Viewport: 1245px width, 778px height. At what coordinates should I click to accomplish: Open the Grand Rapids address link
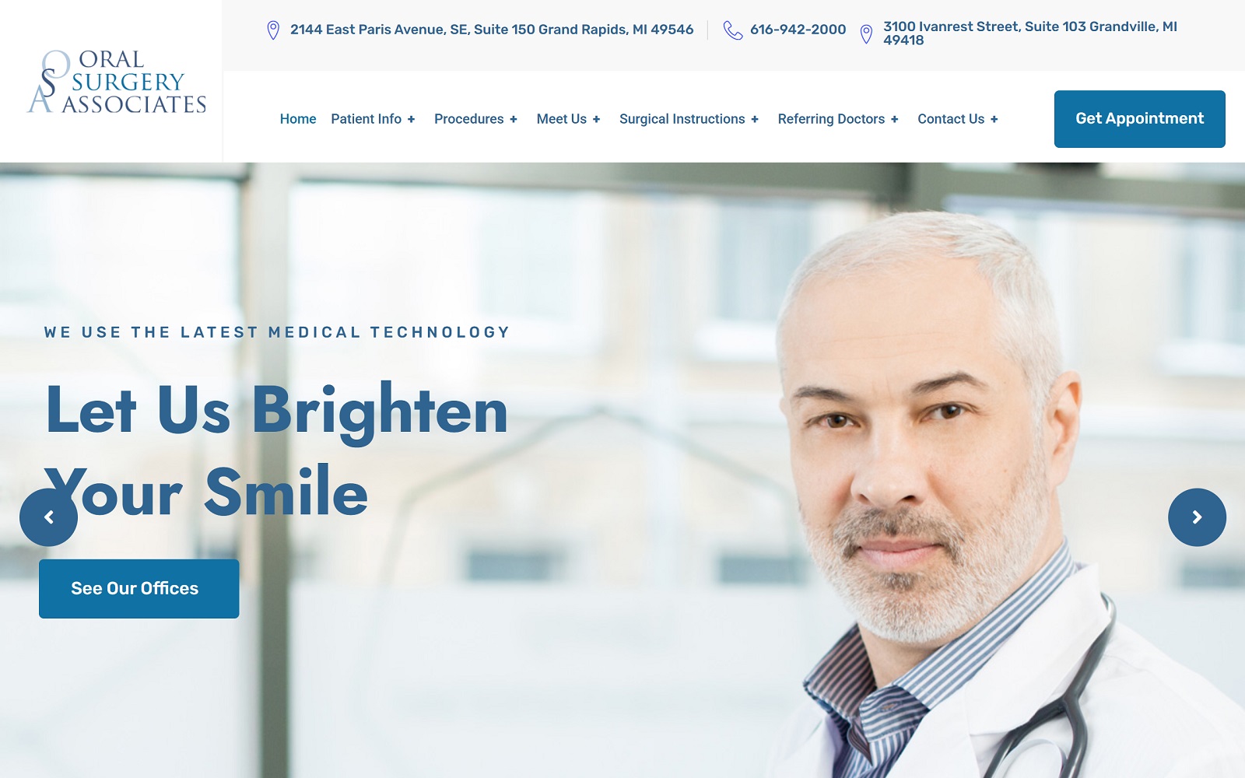[x=492, y=30]
